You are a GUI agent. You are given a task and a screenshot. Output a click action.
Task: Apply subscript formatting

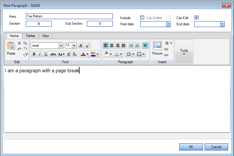click(x=75, y=54)
